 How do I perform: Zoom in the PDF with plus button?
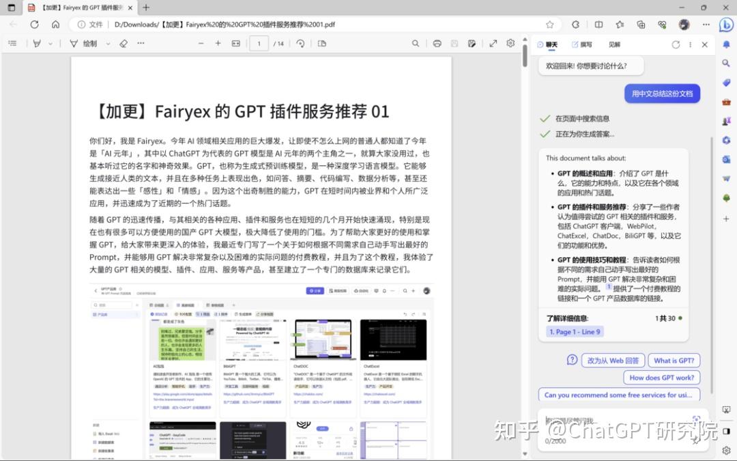point(218,43)
